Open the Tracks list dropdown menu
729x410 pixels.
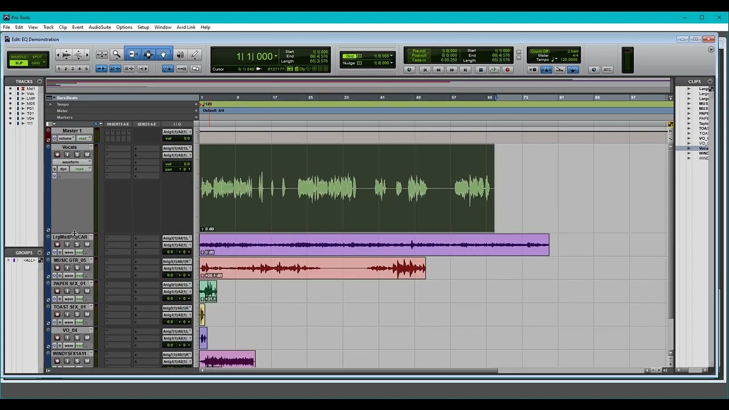pyautogui.click(x=39, y=81)
